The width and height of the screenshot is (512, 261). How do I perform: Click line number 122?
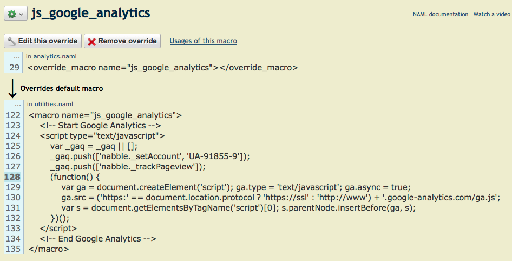click(12, 115)
